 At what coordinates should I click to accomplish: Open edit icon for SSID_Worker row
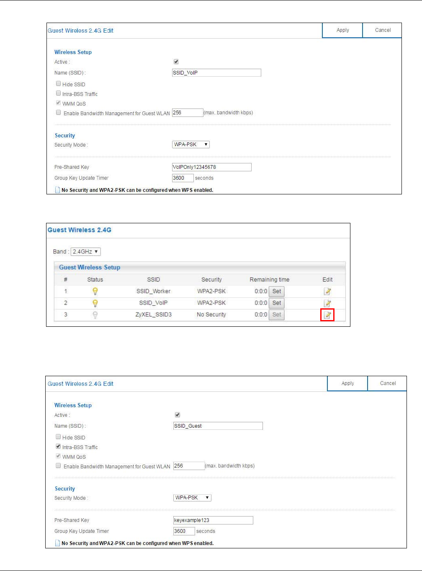pyautogui.click(x=327, y=291)
